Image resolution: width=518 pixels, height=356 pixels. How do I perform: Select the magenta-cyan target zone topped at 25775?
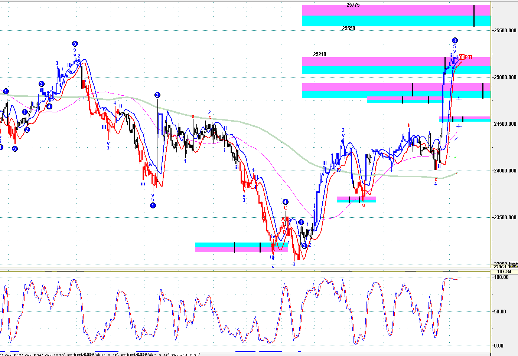pos(396,16)
